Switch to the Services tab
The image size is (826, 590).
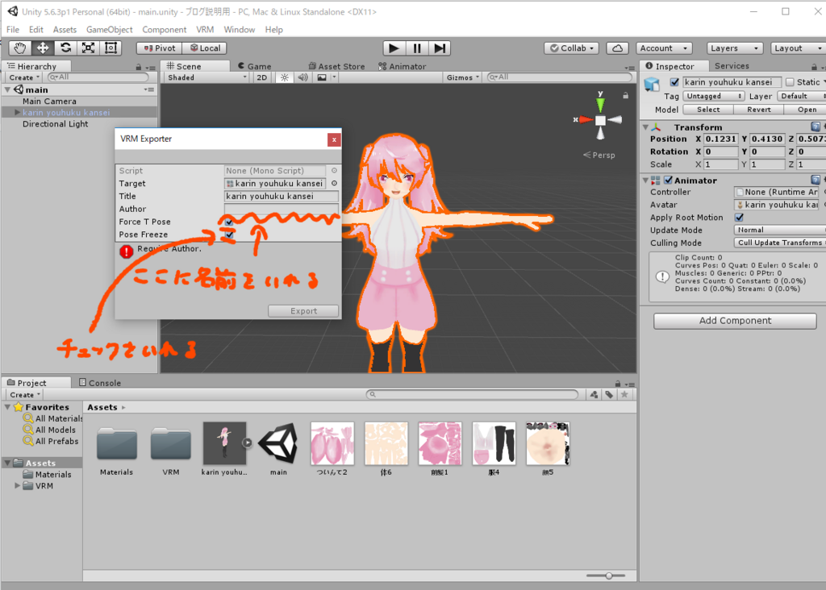[732, 66]
